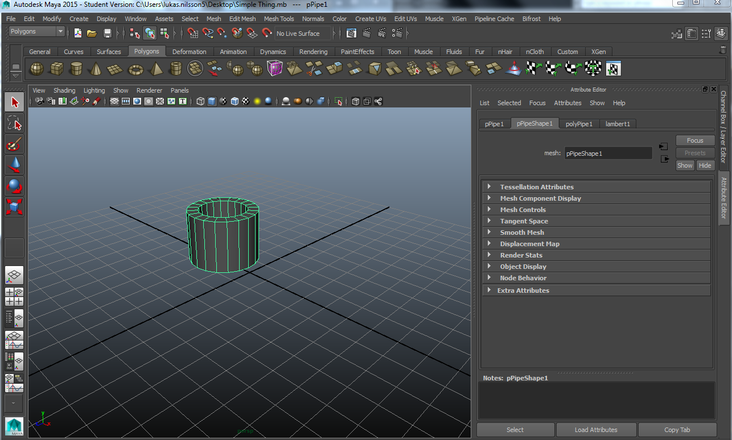The height and width of the screenshot is (440, 732).
Task: Create a polygon torus from the shelf
Action: click(135, 69)
